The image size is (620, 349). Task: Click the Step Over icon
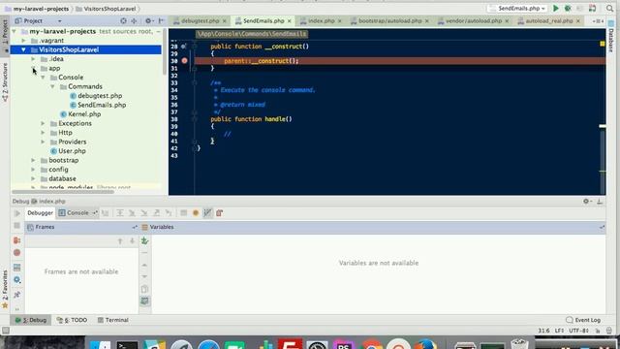[120, 213]
